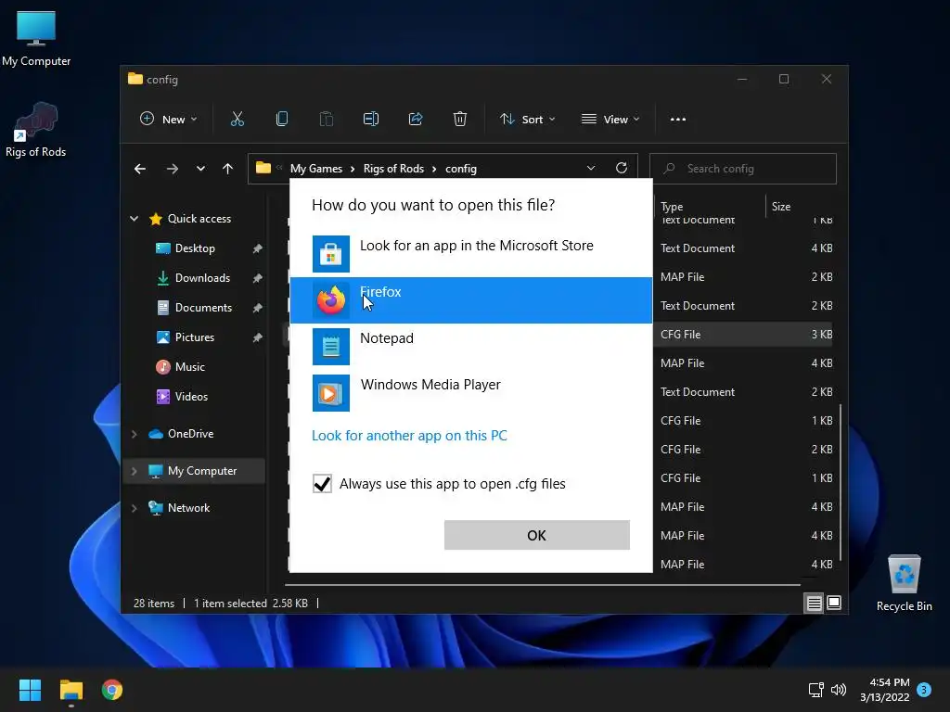
Task: Go up one folder level arrow
Action: [228, 169]
